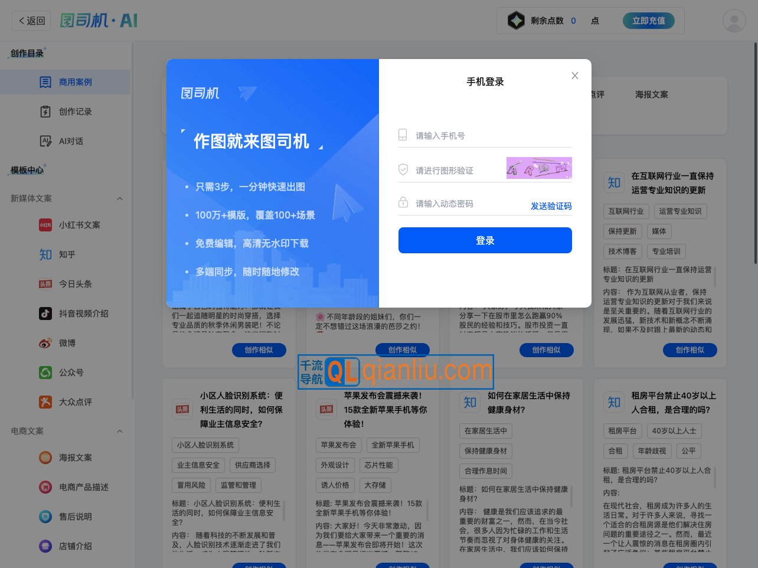
Task: Open the 商用案例 section in the sidebar
Action: pyautogui.click(x=65, y=82)
